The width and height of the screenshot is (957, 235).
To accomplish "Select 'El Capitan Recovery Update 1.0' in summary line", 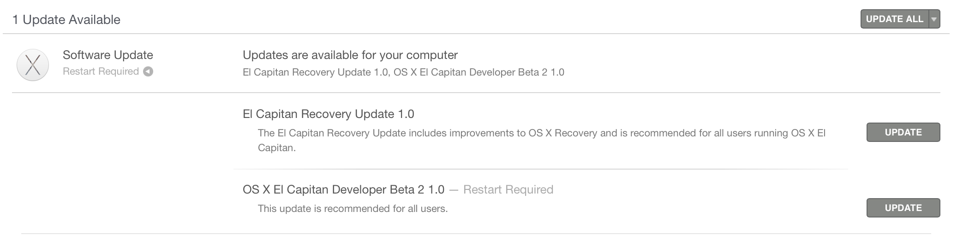I will (x=315, y=72).
